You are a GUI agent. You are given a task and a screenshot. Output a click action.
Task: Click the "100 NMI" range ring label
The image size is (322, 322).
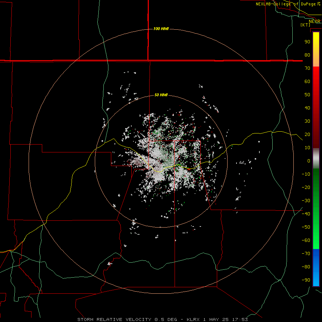161,29
